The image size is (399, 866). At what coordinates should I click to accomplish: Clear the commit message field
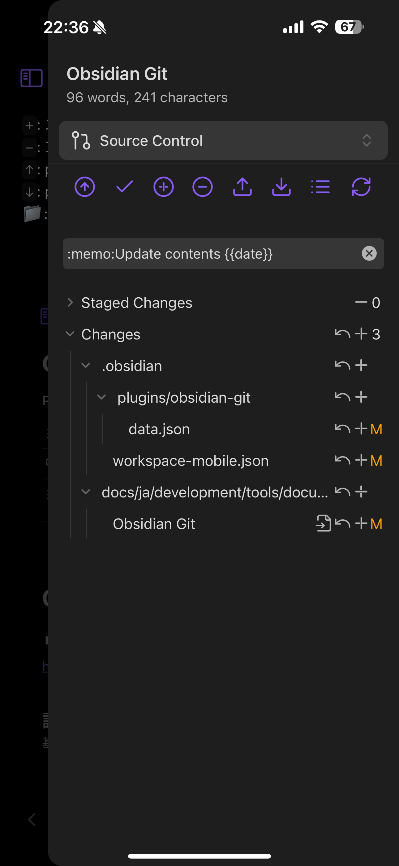[369, 253]
